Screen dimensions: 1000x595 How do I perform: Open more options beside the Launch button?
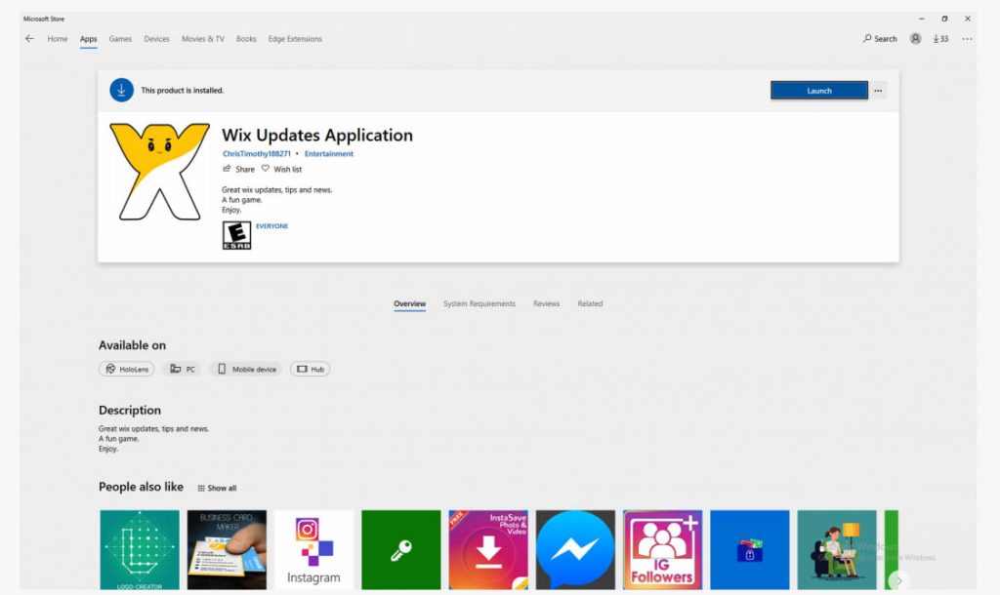pos(878,91)
